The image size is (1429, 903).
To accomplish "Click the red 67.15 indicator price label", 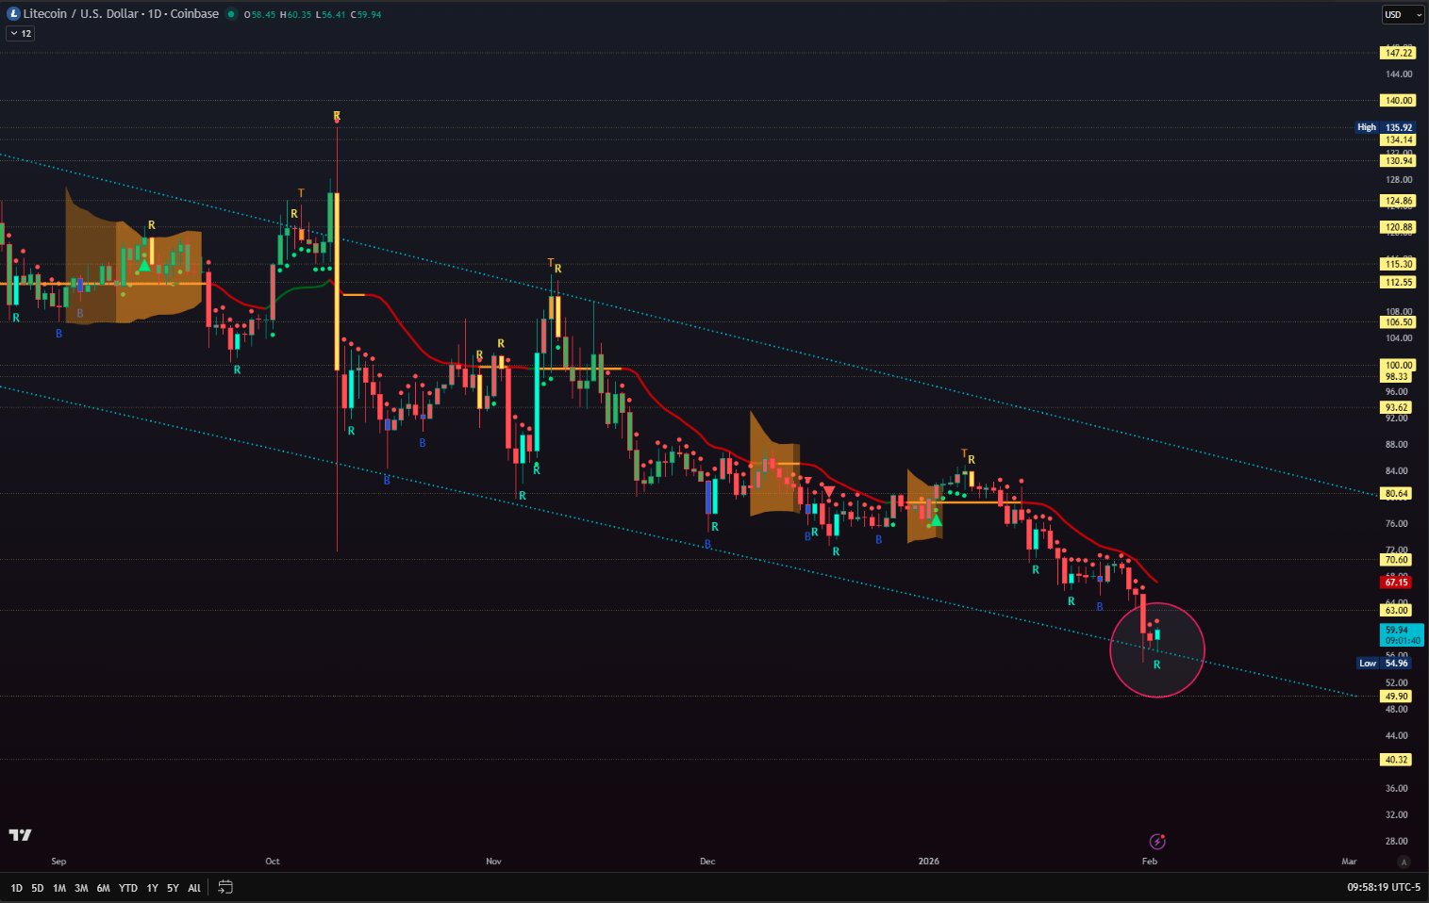I will [1397, 583].
